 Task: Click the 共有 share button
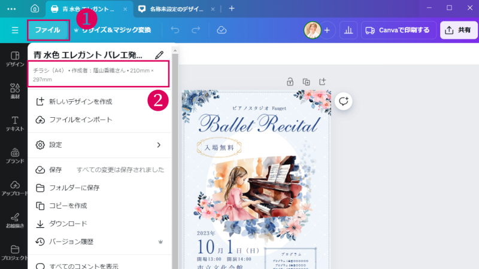click(x=459, y=30)
